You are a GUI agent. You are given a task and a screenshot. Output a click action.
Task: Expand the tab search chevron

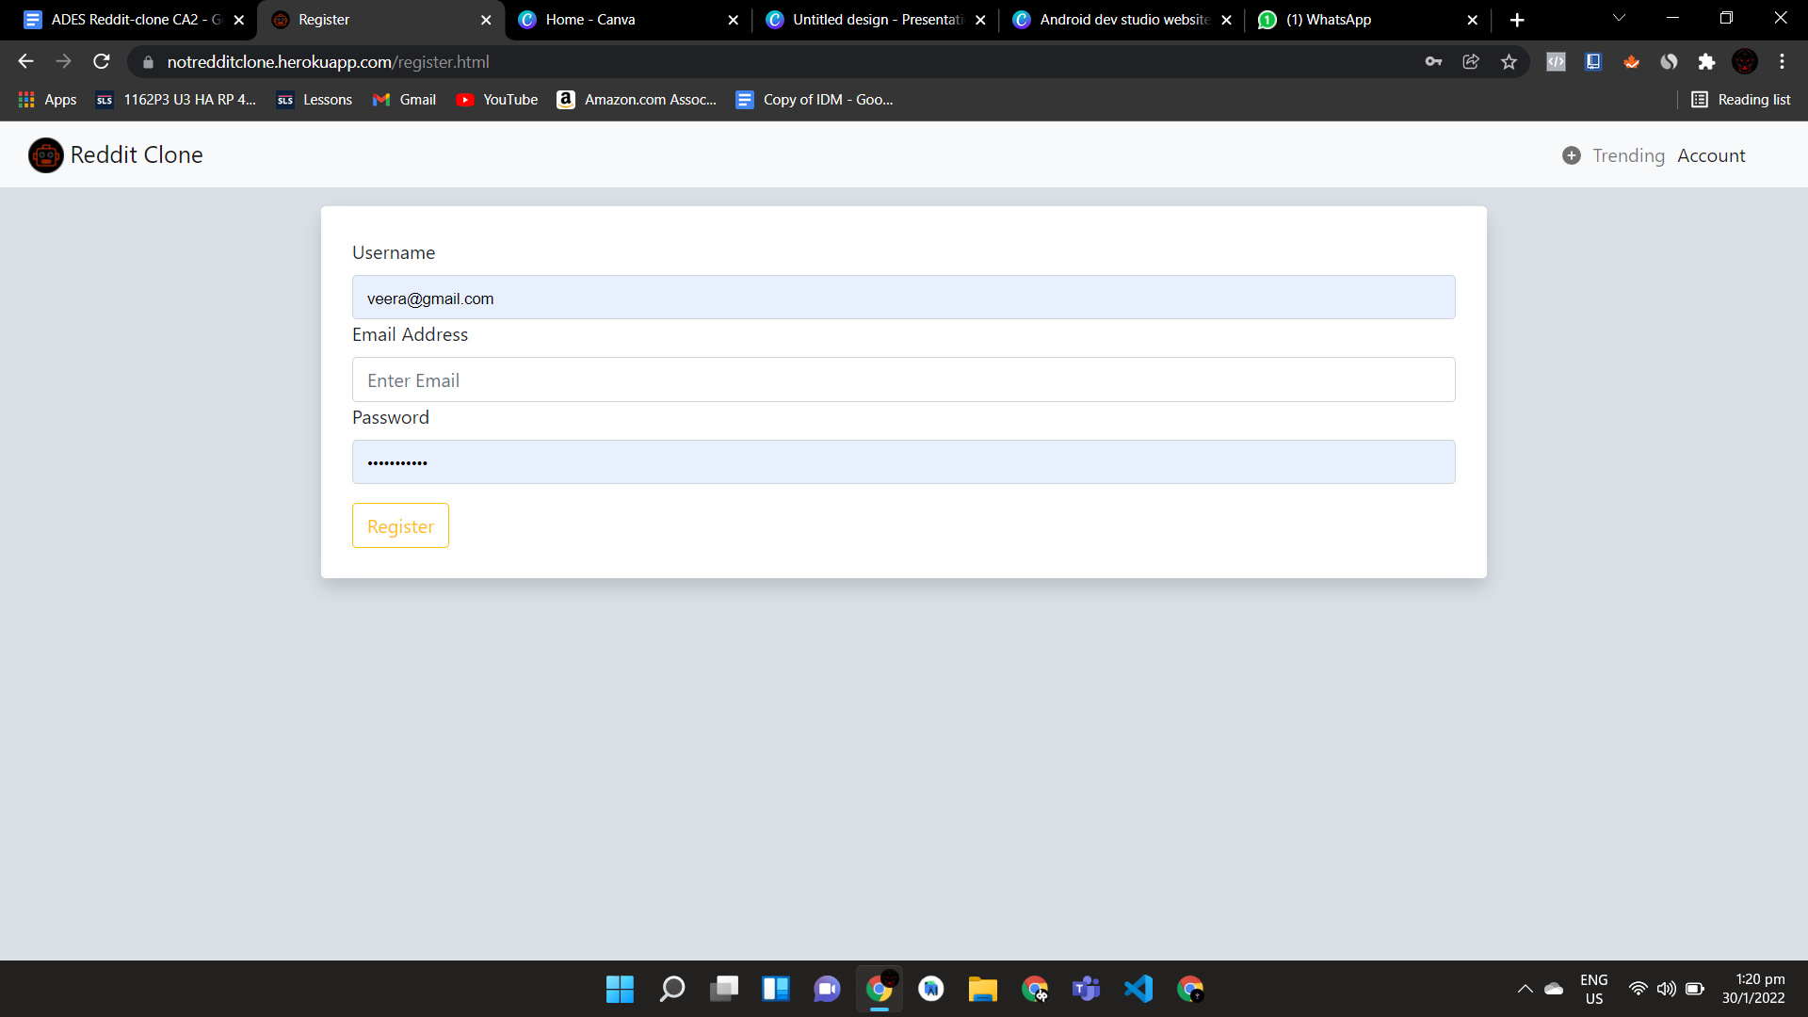(x=1619, y=19)
